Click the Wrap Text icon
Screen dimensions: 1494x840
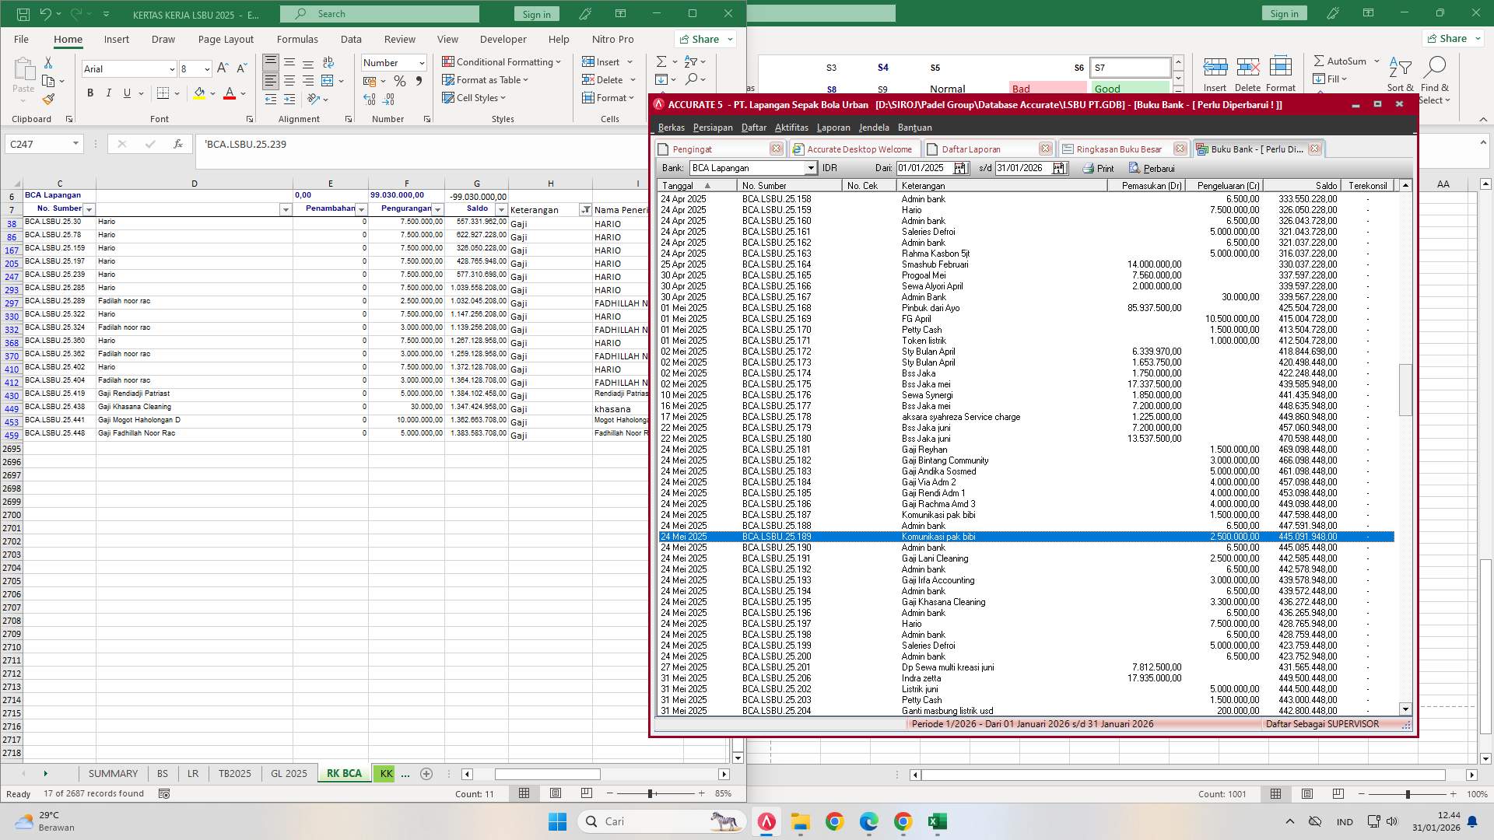(328, 62)
